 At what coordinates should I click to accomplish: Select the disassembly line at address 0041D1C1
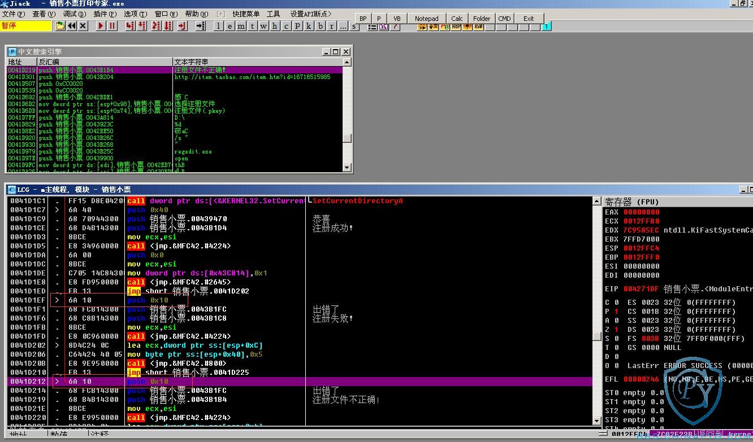click(300, 201)
